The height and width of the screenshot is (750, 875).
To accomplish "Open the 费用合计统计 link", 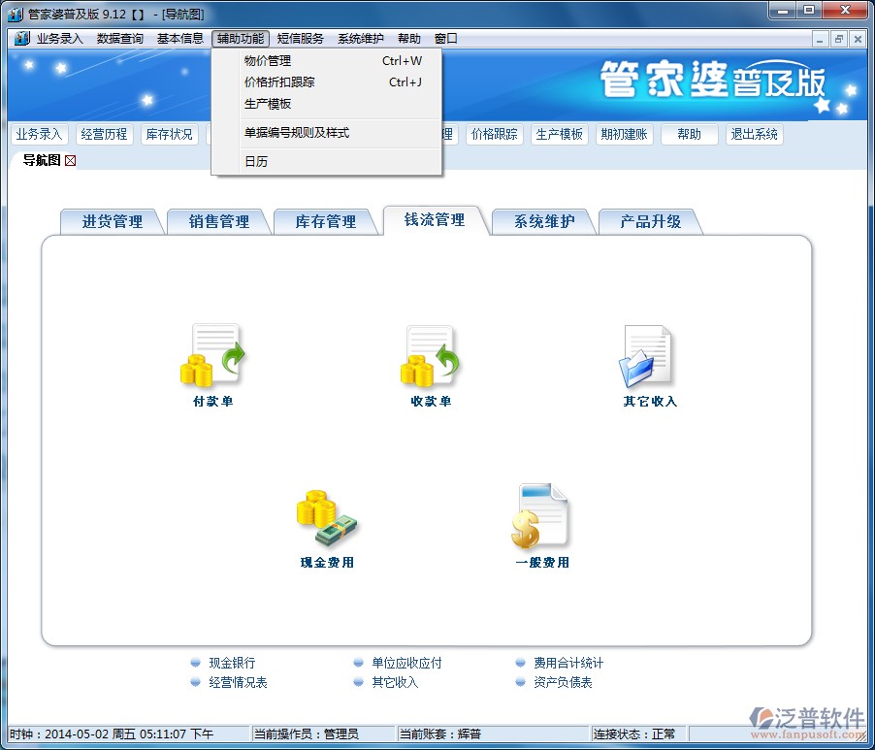I will 568,663.
